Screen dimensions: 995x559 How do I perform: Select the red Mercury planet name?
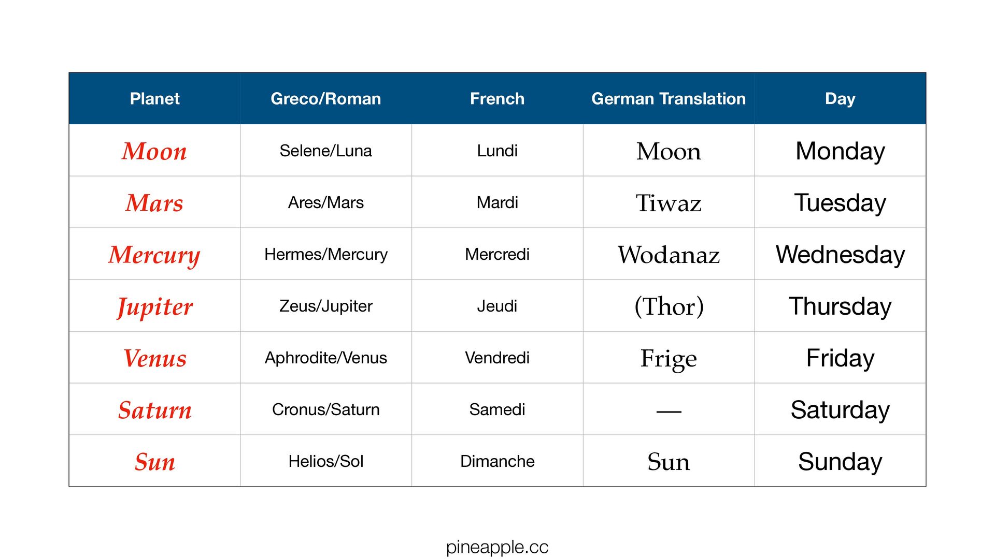(154, 255)
